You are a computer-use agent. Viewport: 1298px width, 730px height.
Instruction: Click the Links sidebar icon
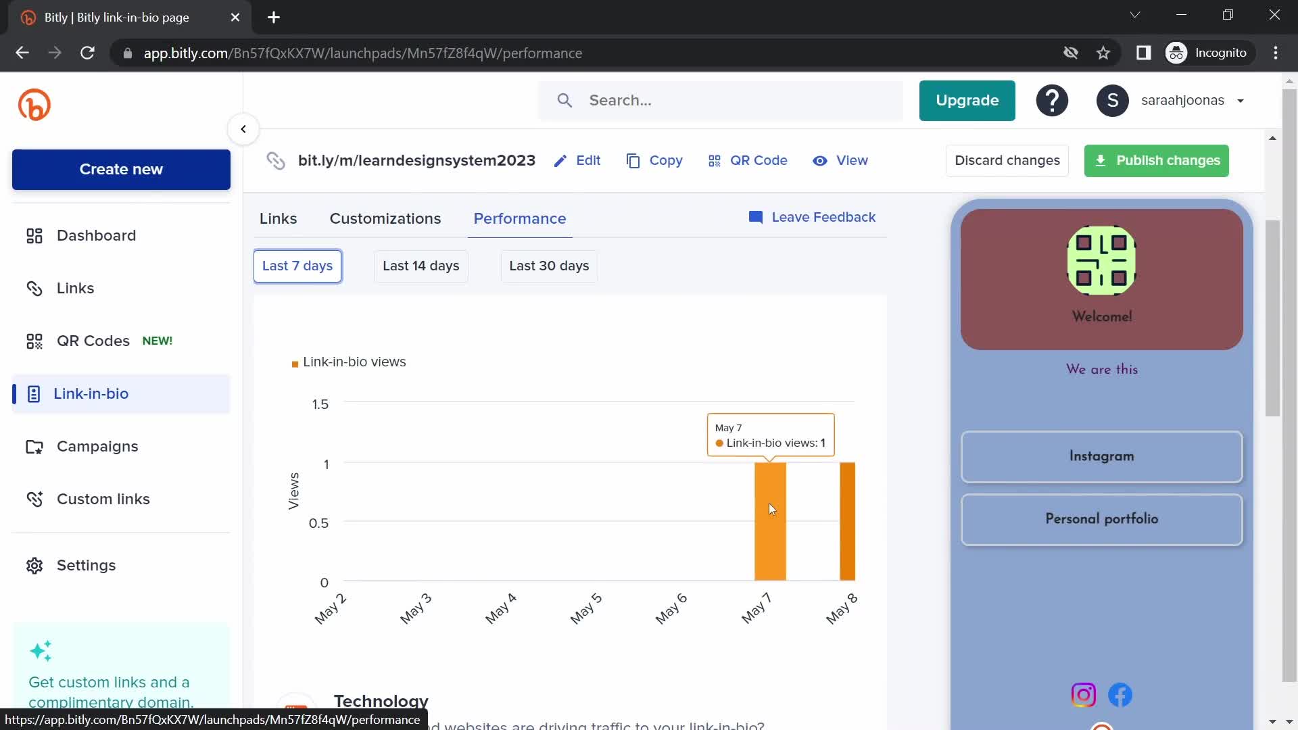(34, 288)
